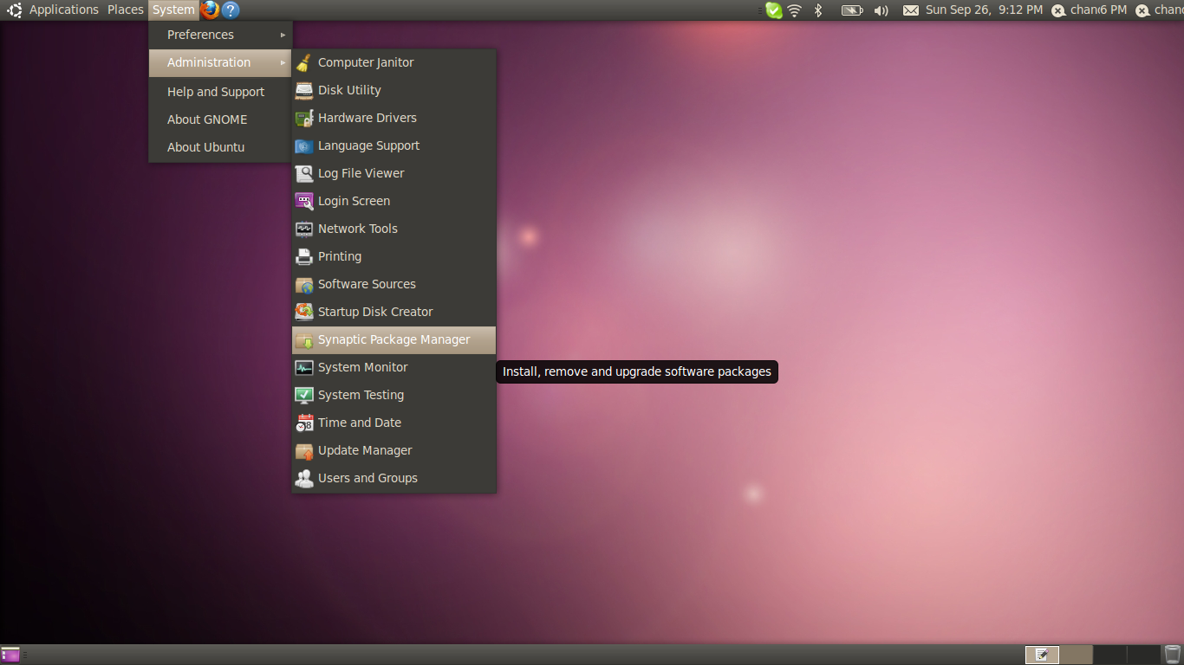Launch Network Tools

click(394, 229)
